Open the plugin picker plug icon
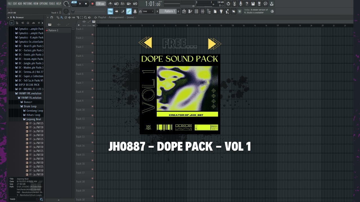 pyautogui.click(x=221, y=12)
